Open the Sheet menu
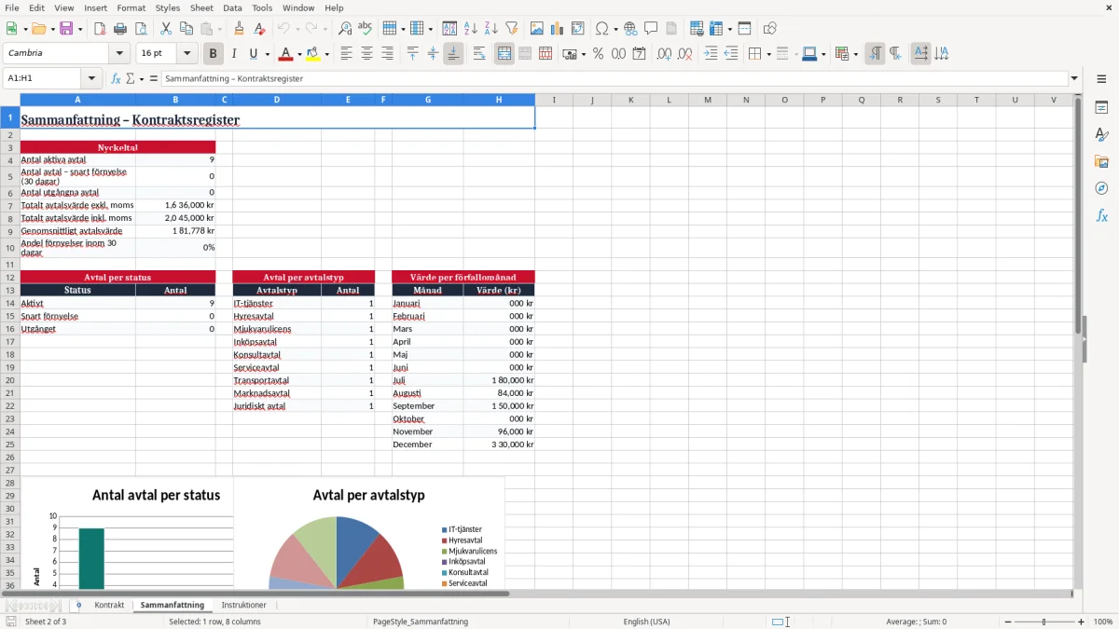1119x629 pixels. [201, 7]
